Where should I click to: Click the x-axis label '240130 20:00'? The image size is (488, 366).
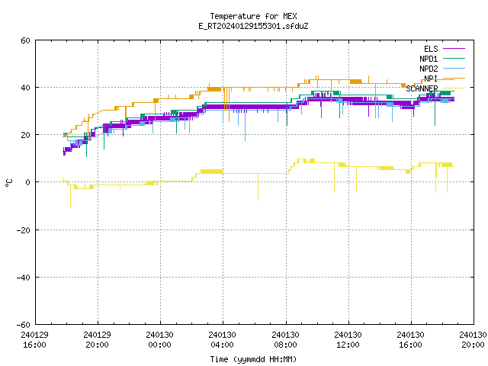point(473,340)
